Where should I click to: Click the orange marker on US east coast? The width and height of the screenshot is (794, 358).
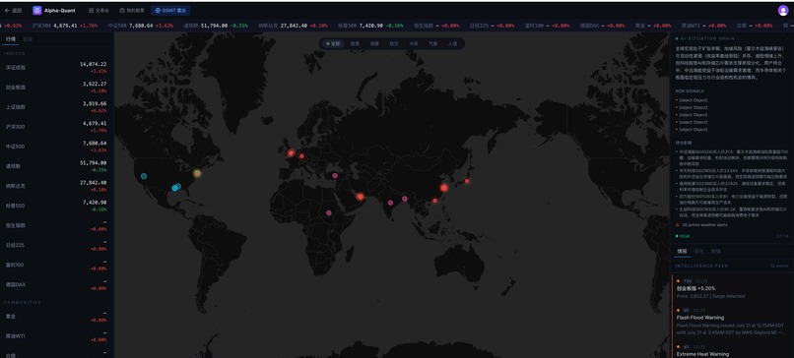click(x=197, y=173)
